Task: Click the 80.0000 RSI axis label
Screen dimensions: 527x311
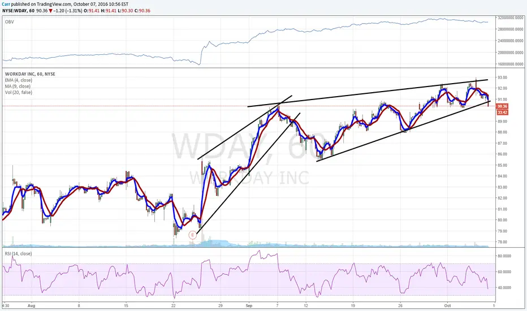Action: click(504, 256)
